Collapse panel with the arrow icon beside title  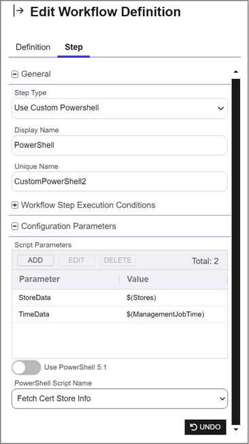(18, 11)
